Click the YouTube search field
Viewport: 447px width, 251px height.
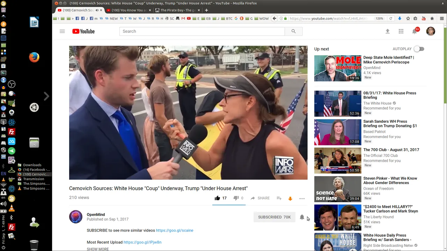click(x=202, y=31)
